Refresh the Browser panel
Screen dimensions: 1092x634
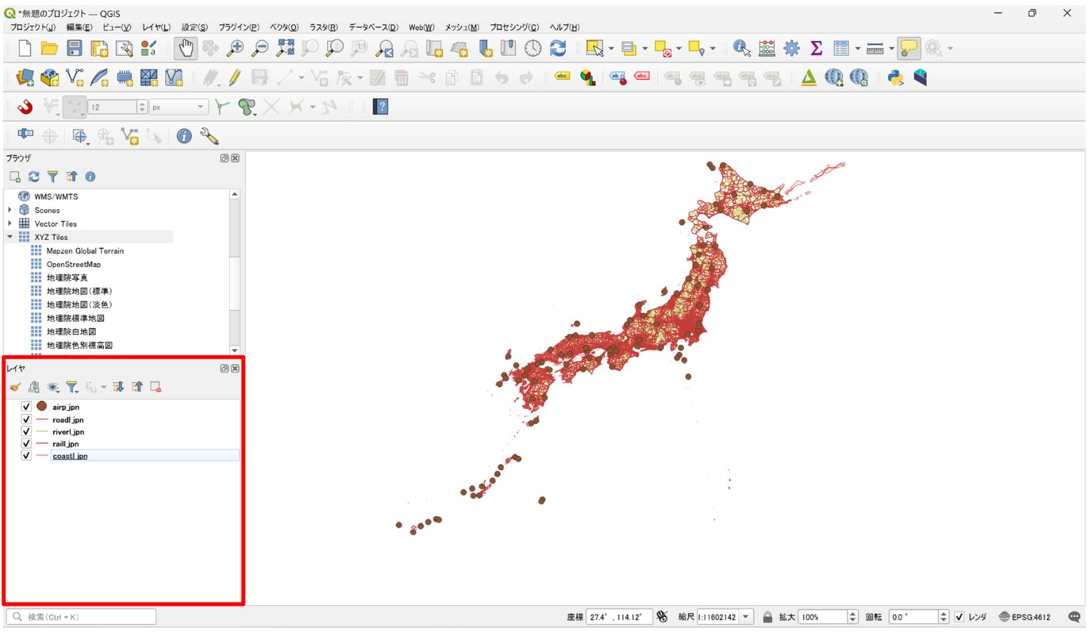pos(33,177)
